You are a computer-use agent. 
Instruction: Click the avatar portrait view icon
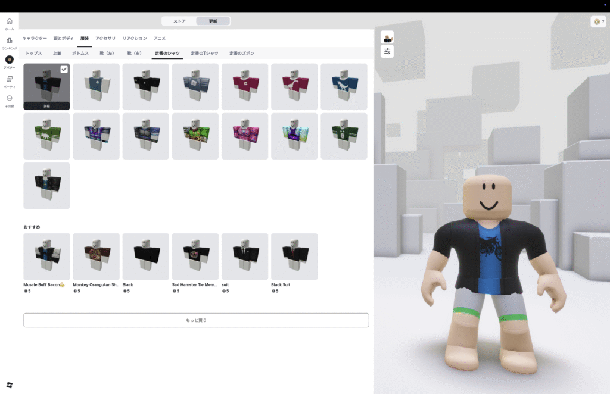coord(387,37)
